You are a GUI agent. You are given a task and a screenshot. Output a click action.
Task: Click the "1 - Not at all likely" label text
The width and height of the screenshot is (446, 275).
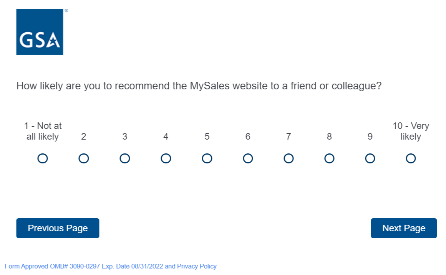(43, 131)
